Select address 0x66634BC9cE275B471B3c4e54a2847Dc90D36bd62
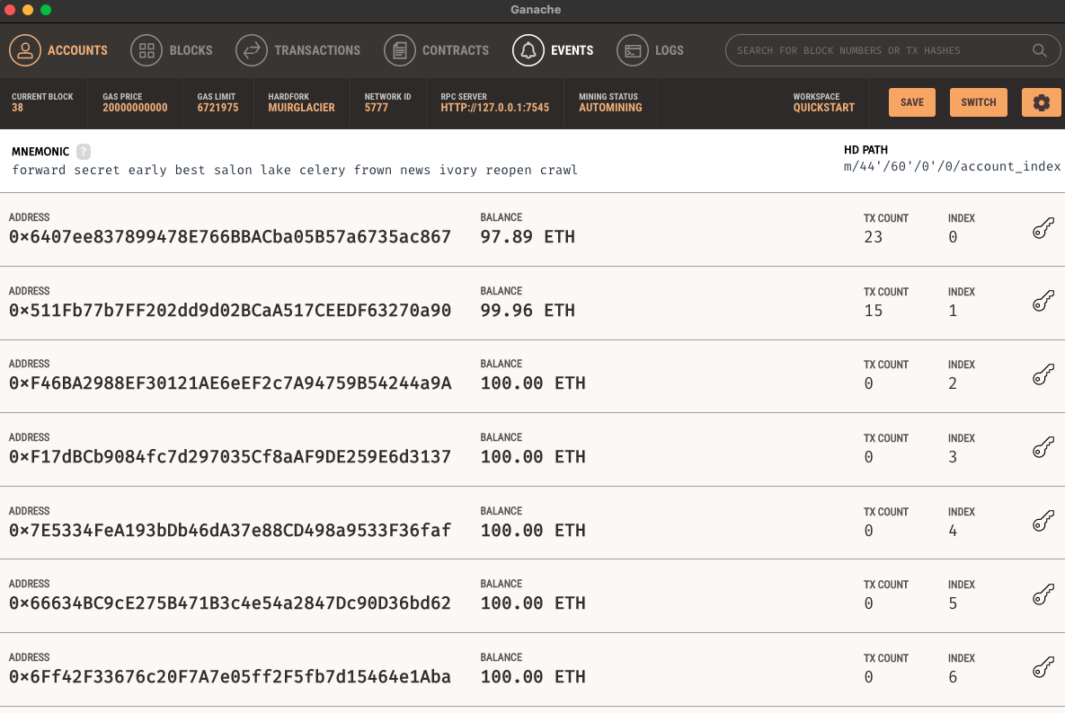Viewport: 1065px width, 713px height. (x=229, y=603)
